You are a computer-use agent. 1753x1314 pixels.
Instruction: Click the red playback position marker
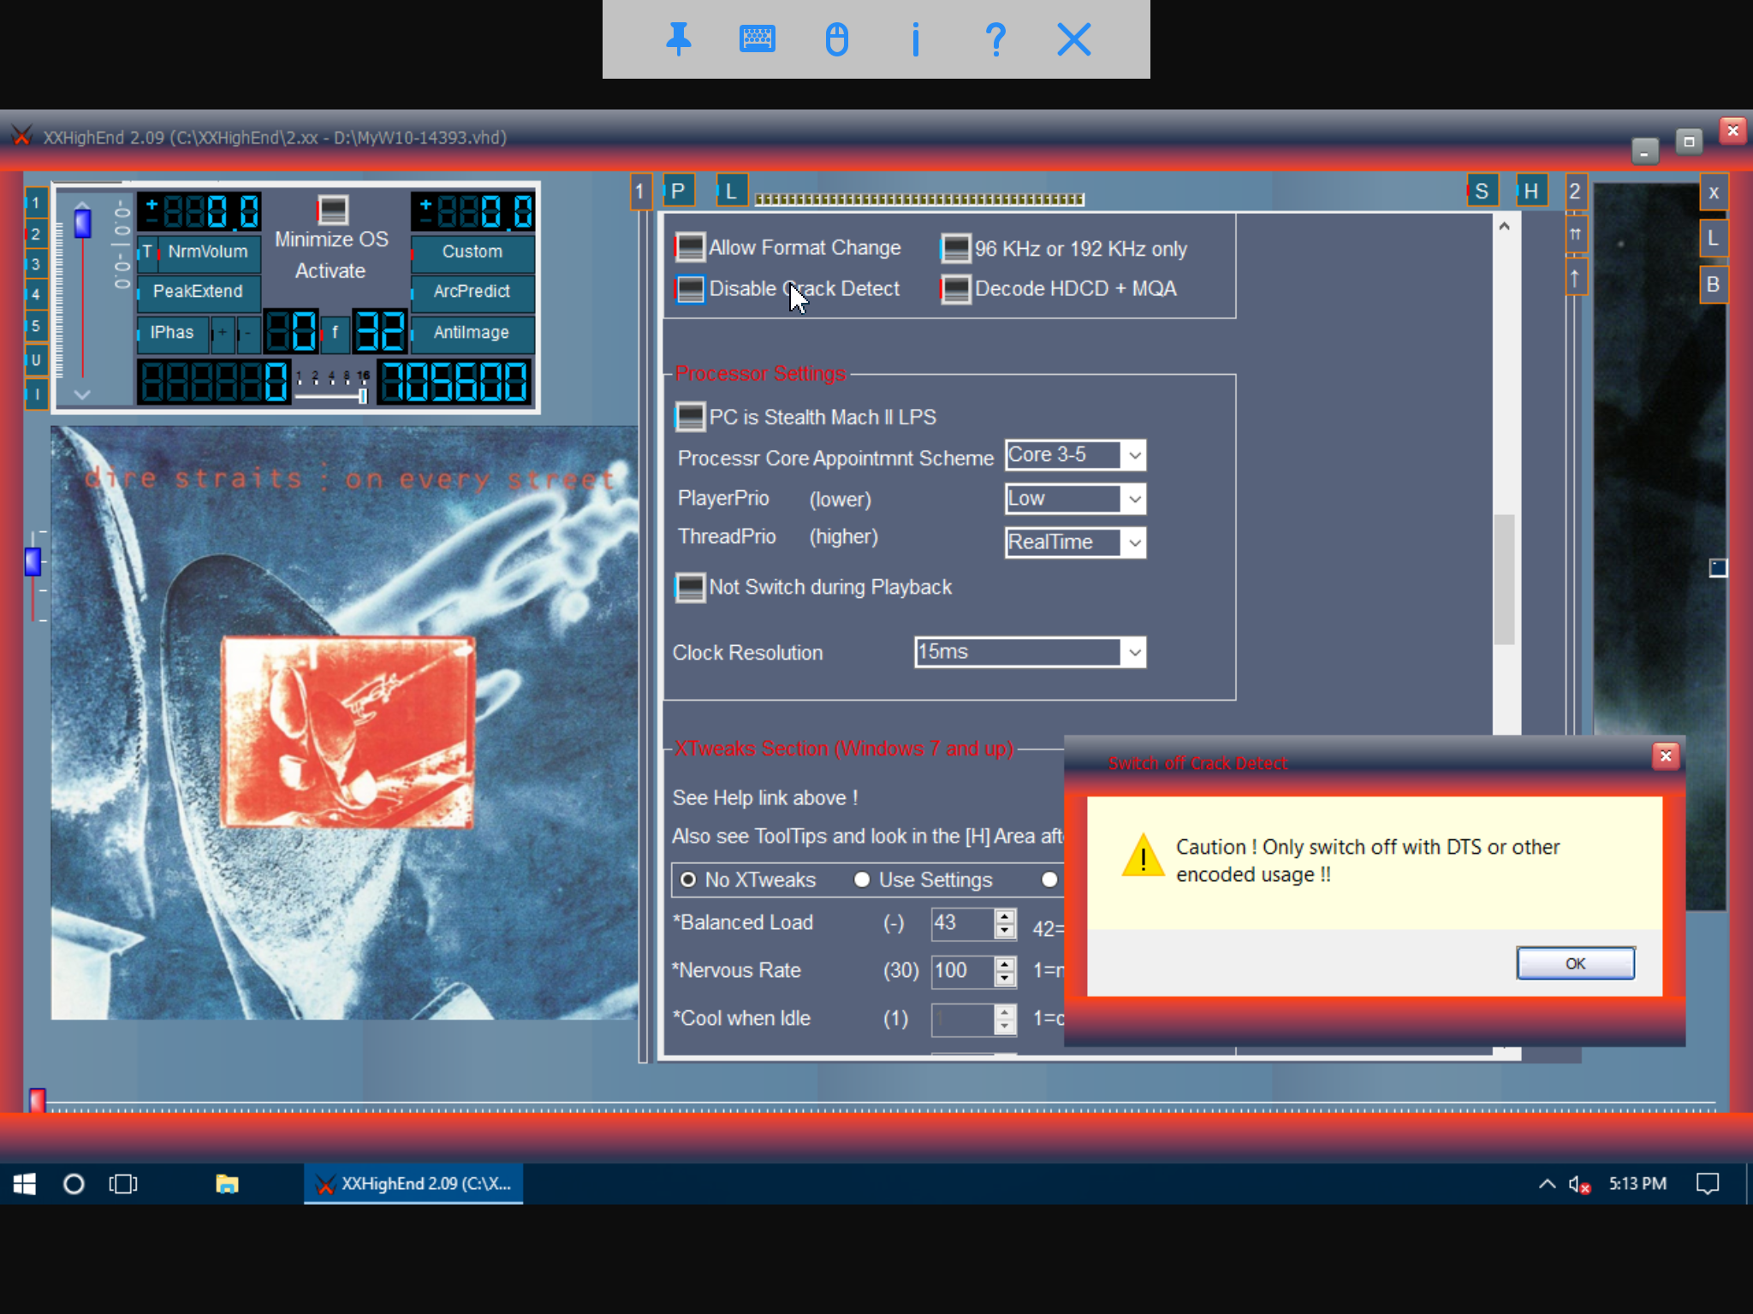coord(37,1099)
